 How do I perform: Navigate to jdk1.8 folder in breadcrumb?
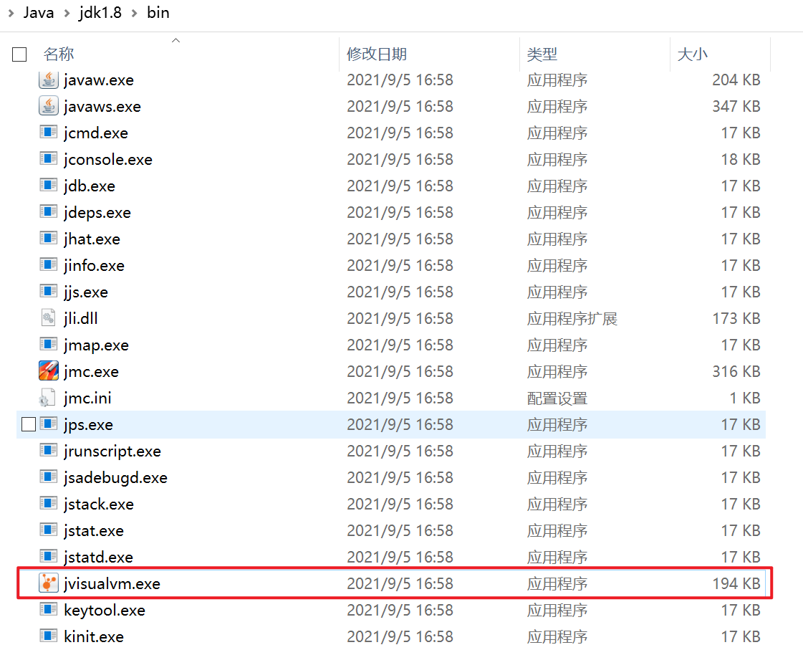100,13
